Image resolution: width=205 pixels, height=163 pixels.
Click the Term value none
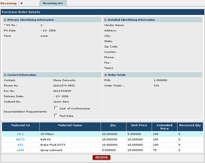[44, 36]
